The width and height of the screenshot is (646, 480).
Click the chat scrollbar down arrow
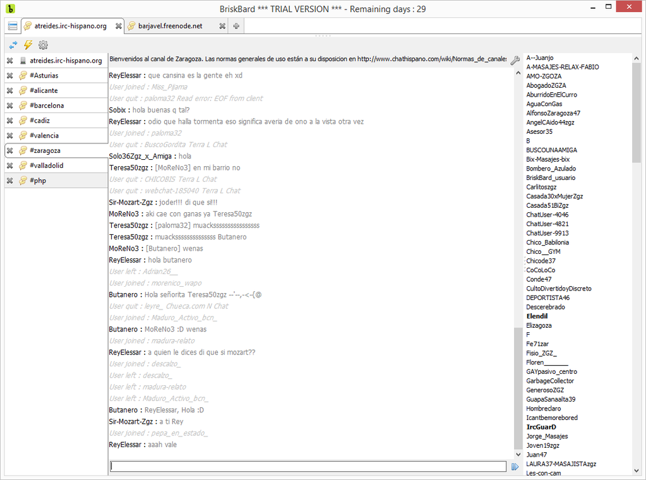[518, 454]
